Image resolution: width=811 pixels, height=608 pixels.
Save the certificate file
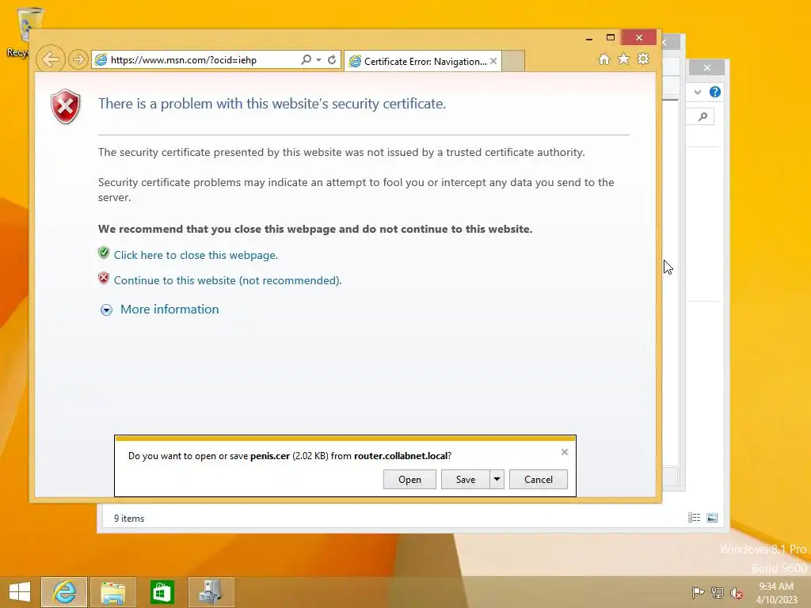point(466,479)
